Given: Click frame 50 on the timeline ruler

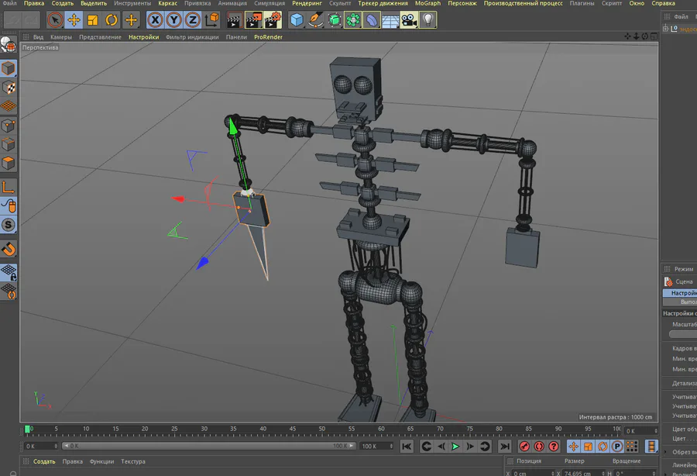Looking at the screenshot, I should tap(322, 429).
